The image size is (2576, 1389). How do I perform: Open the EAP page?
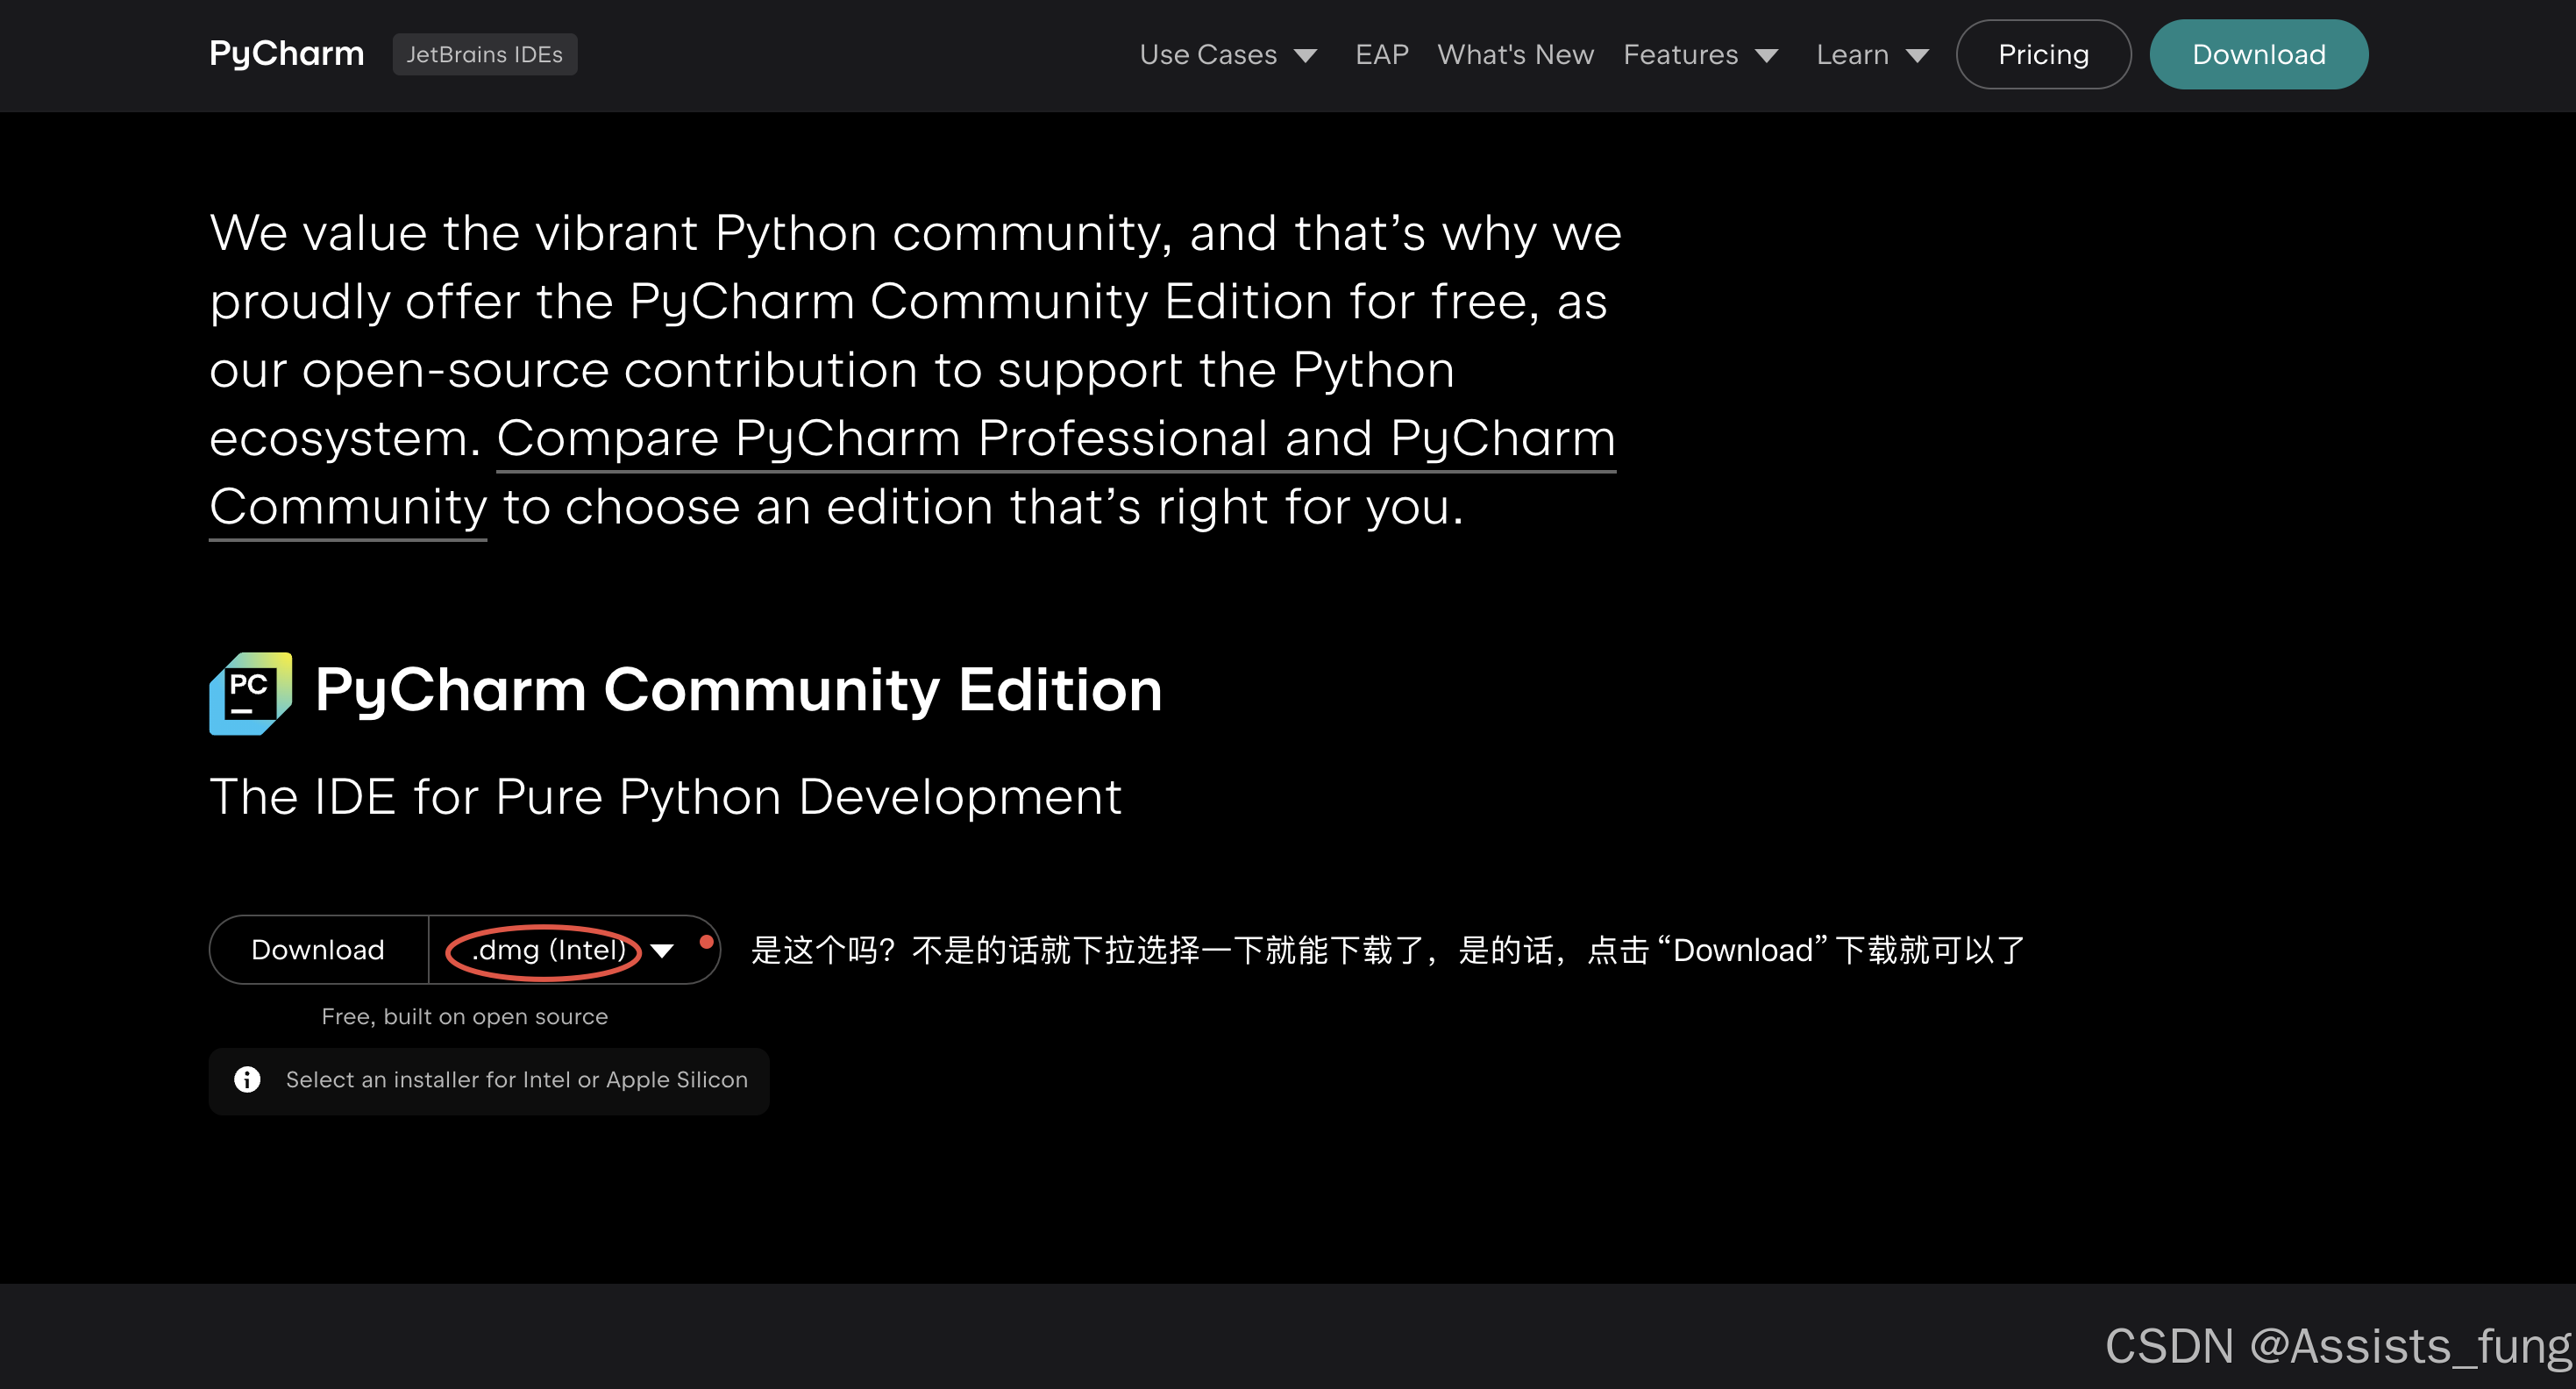pyautogui.click(x=1381, y=54)
